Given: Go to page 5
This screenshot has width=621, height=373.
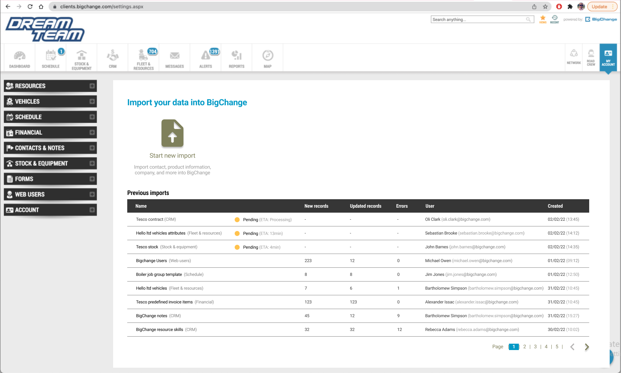Looking at the screenshot, I should (x=557, y=347).
